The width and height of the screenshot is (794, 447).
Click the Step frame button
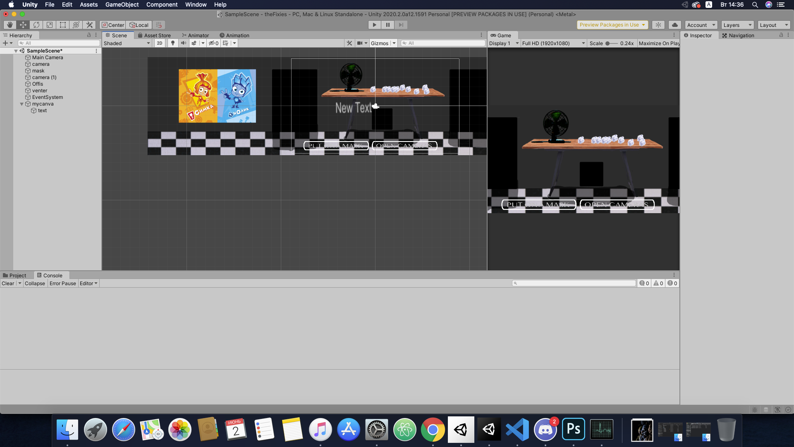401,25
